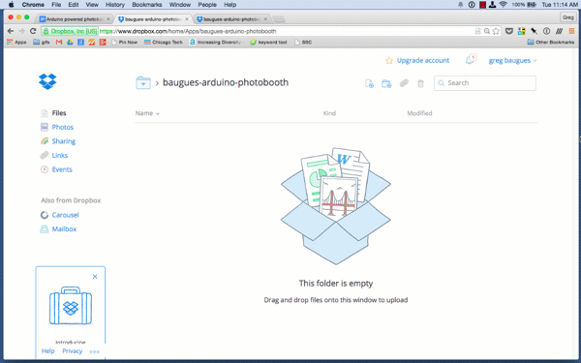
Task: Open the gifs bookmarks folder
Action: [41, 43]
